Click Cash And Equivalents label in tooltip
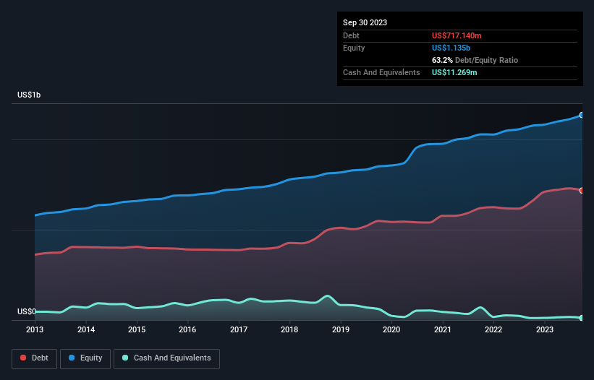The height and width of the screenshot is (380, 594). (381, 72)
